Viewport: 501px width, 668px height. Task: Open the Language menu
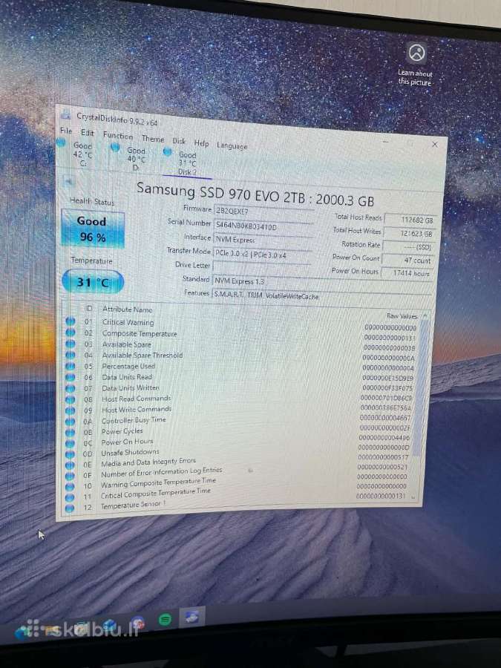click(232, 145)
